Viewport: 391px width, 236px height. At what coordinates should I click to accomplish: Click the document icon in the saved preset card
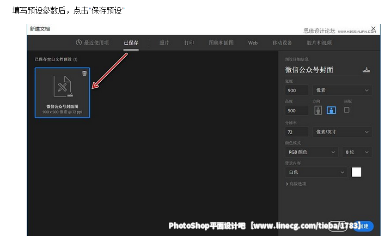pyautogui.click(x=63, y=86)
